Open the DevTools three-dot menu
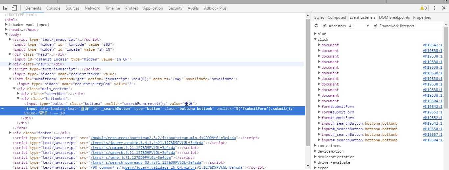This screenshot has width=449, height=170. click(x=435, y=8)
